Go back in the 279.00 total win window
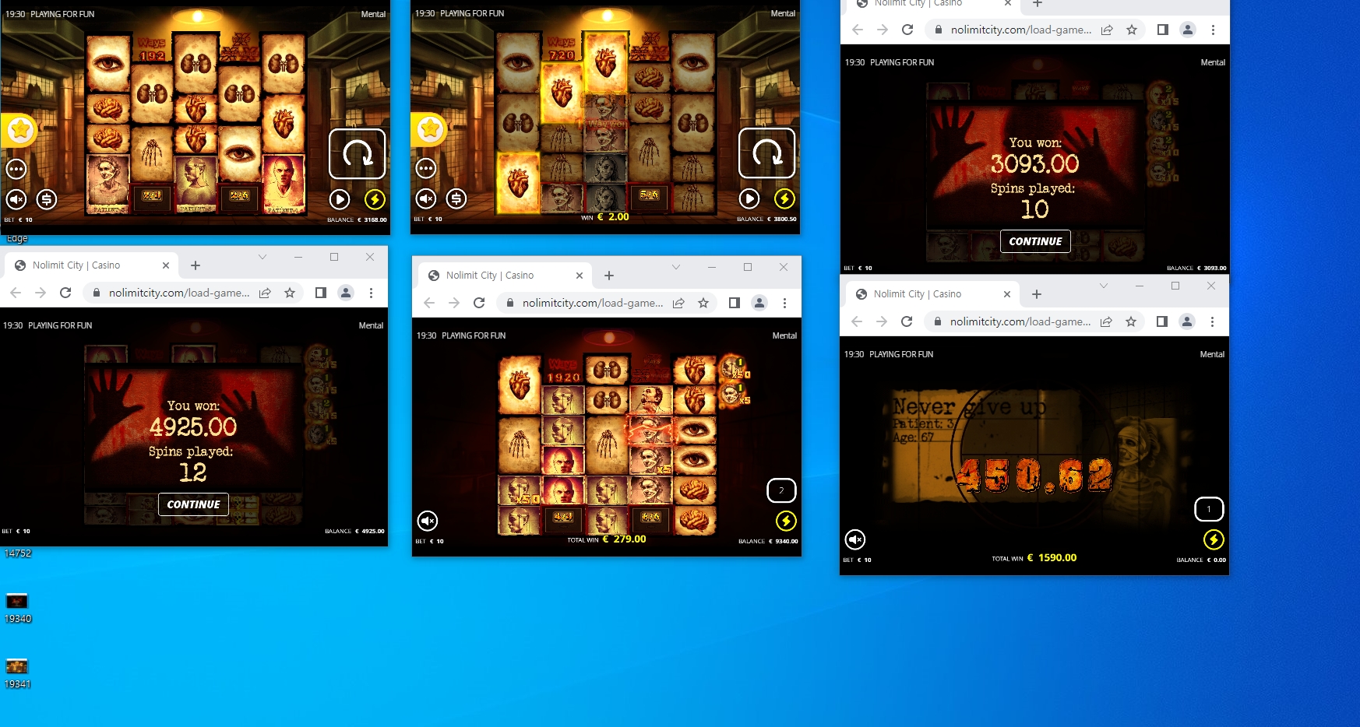Screen dimensions: 1360x727 [x=429, y=303]
